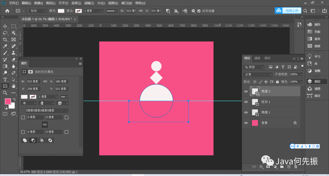Pick the Eyedropper tool
Image resolution: width=329 pixels, height=176 pixels.
(x=5, y=46)
